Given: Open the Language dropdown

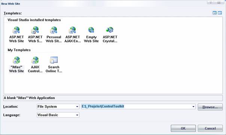Looking at the screenshot, I should pos(58,115).
